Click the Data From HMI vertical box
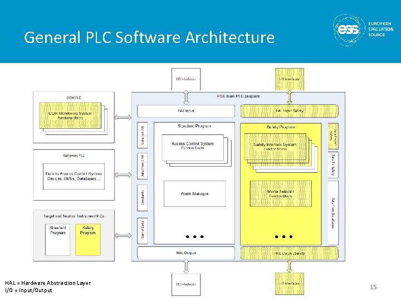Screen dimensions: 401x301 tap(143, 166)
